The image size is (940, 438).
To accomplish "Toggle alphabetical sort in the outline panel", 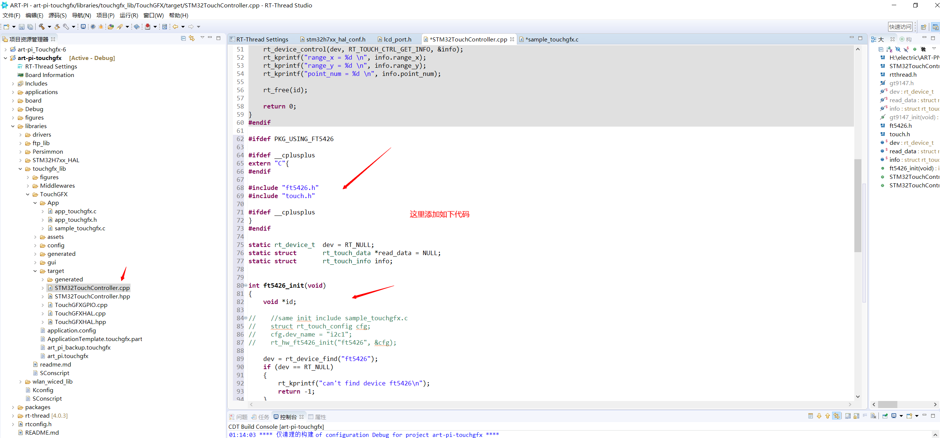I will pos(889,49).
